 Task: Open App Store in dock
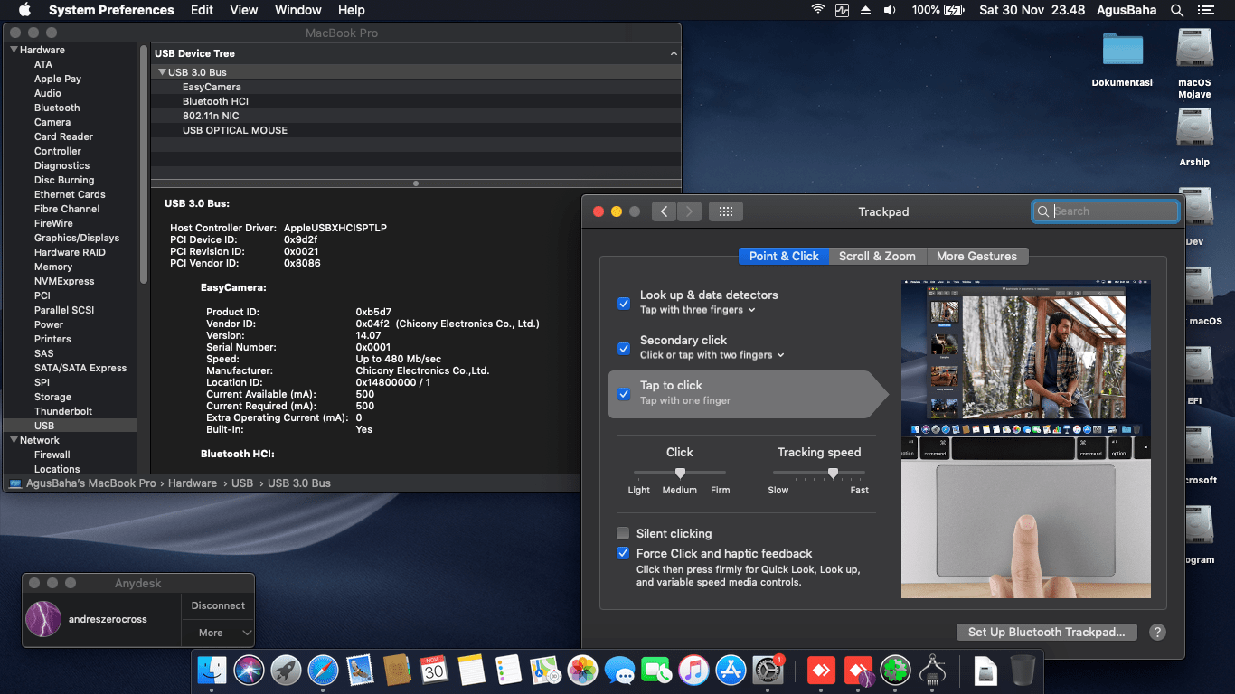point(731,670)
